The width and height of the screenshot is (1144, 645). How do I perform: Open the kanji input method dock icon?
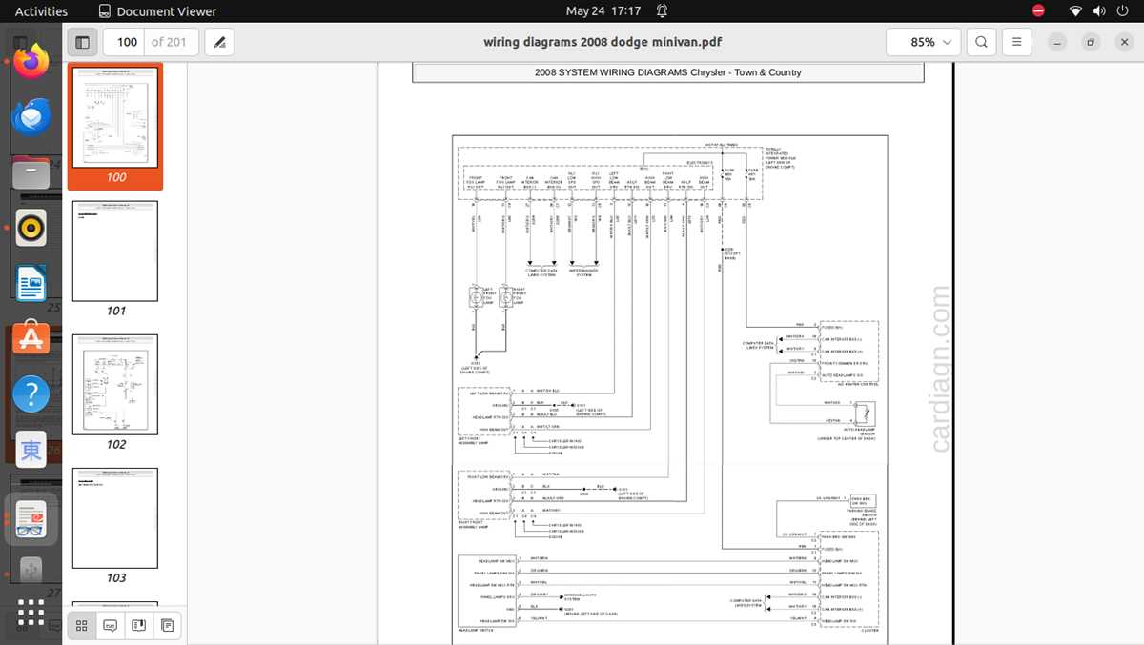pyautogui.click(x=31, y=450)
